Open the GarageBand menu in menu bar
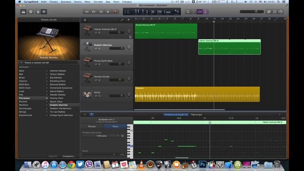Image resolution: width=304 pixels, height=171 pixels. 31,2
